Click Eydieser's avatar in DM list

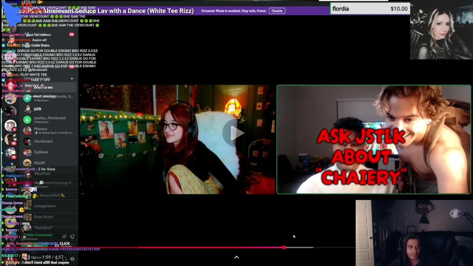pyautogui.click(x=27, y=152)
